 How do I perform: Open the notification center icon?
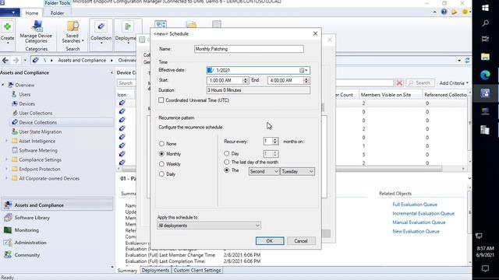click(x=485, y=268)
